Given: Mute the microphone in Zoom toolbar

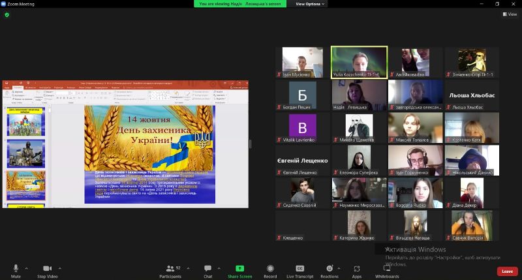Looking at the screenshot, I should point(16,269).
